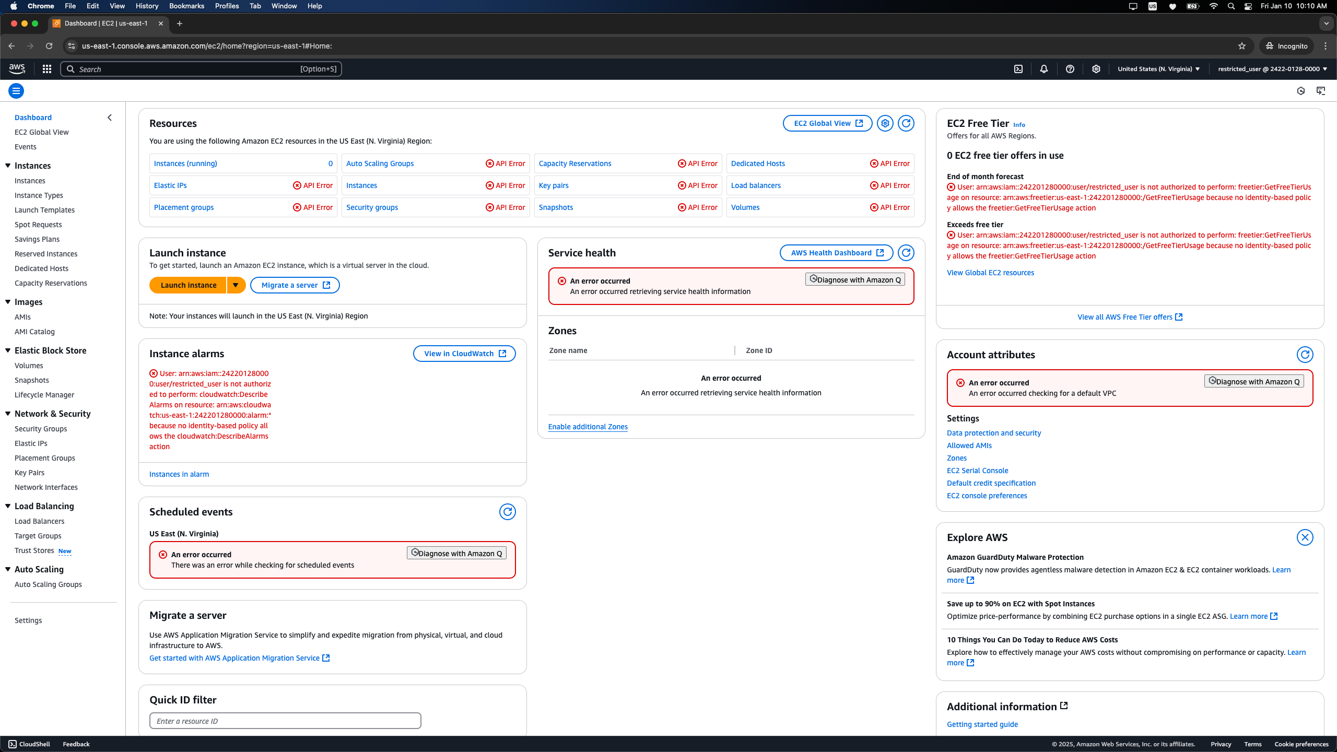
Task: Open the restricted_user account menu
Action: 1272,69
